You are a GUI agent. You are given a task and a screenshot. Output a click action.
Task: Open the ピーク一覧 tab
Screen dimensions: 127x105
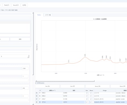[48, 15]
